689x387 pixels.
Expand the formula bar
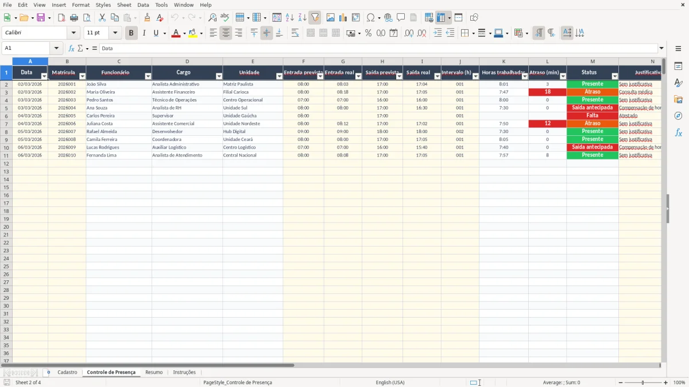click(x=661, y=49)
